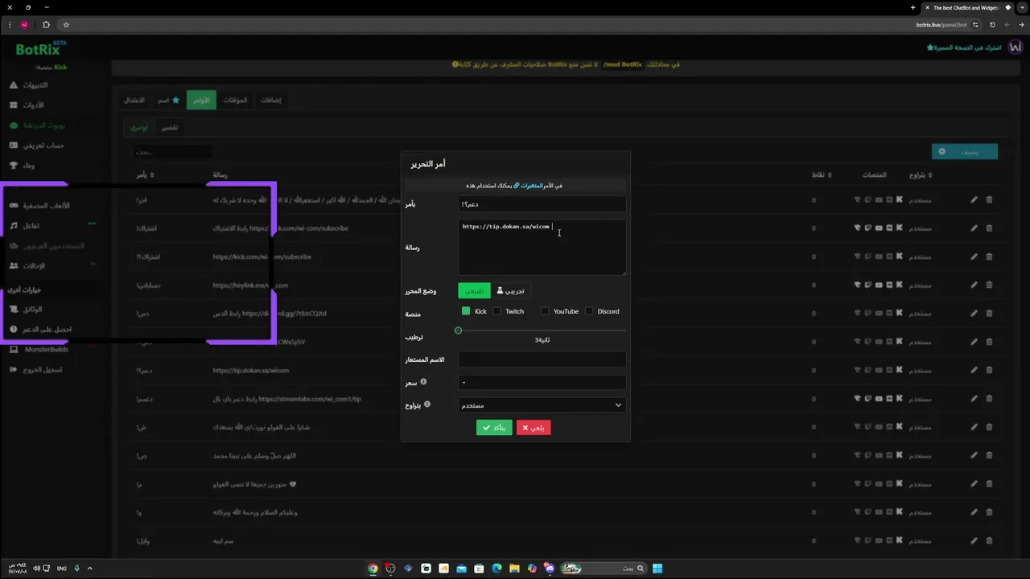The image size is (1030, 579).
Task: Delete the وعليكم السلام command row
Action: coord(989,512)
